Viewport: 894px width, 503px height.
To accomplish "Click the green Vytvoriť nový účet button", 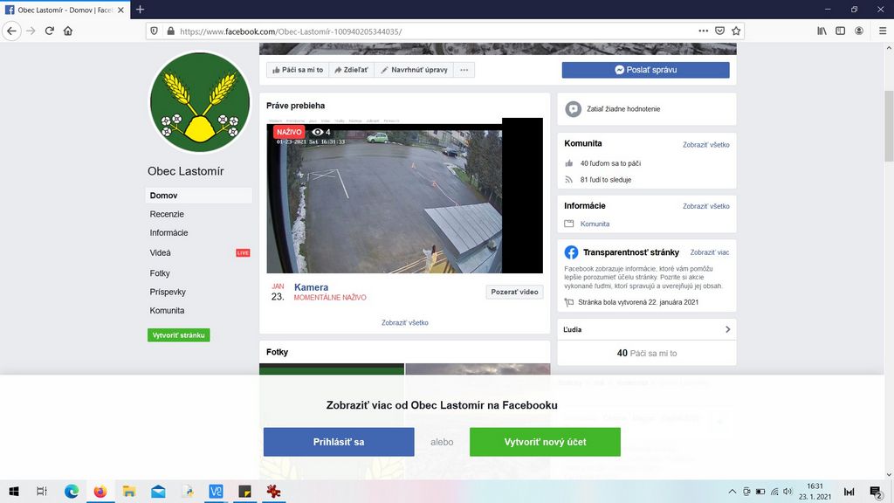I will point(545,442).
